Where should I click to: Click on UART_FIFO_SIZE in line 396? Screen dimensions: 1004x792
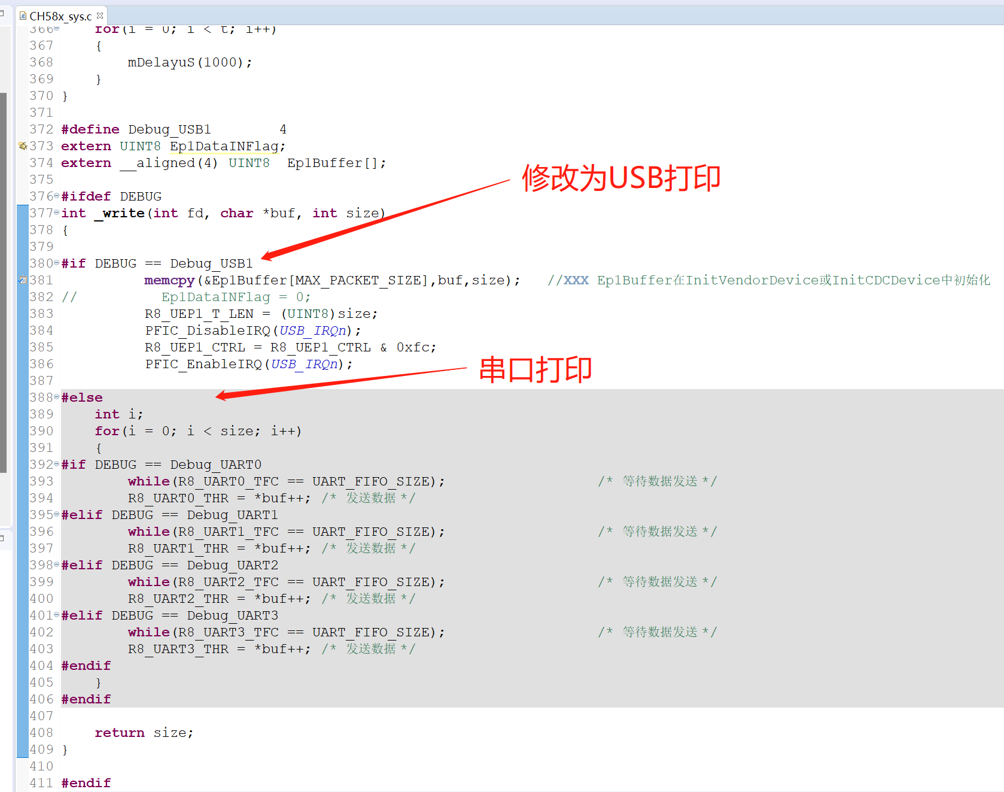pyautogui.click(x=371, y=532)
